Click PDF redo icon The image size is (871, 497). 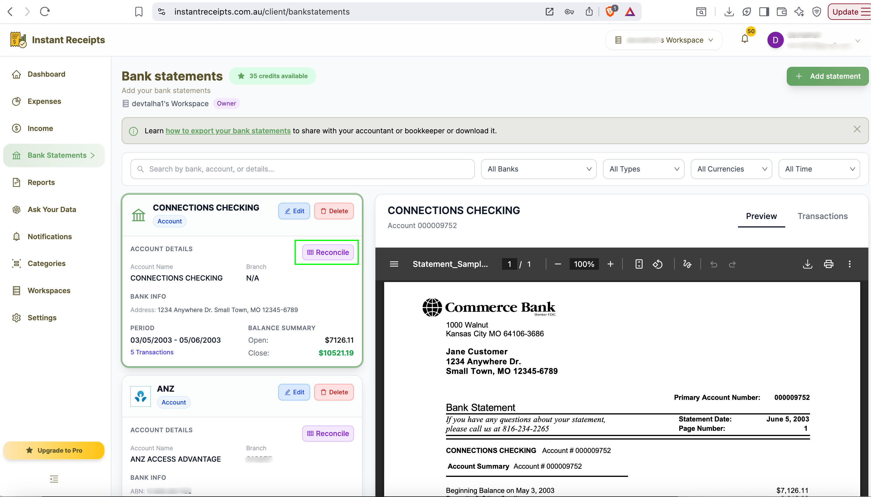(x=732, y=264)
